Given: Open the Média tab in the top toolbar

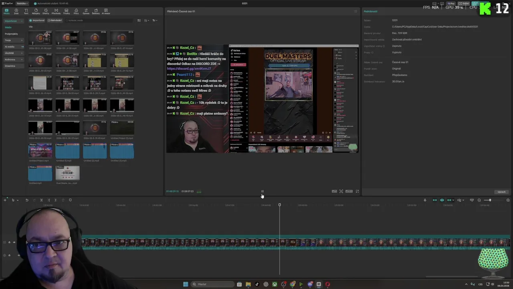Looking at the screenshot, I should (x=6, y=11).
